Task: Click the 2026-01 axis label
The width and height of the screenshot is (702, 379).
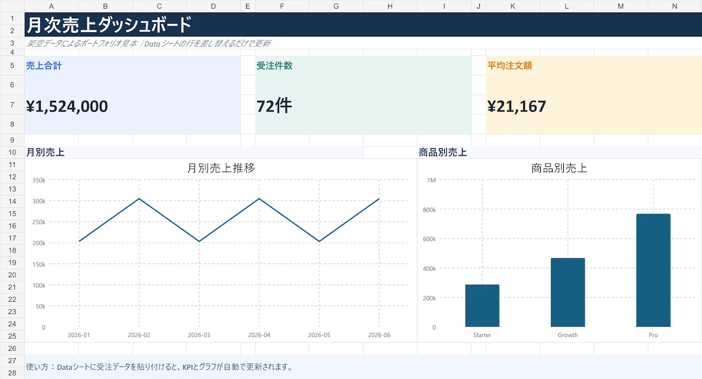Action: tap(79, 335)
